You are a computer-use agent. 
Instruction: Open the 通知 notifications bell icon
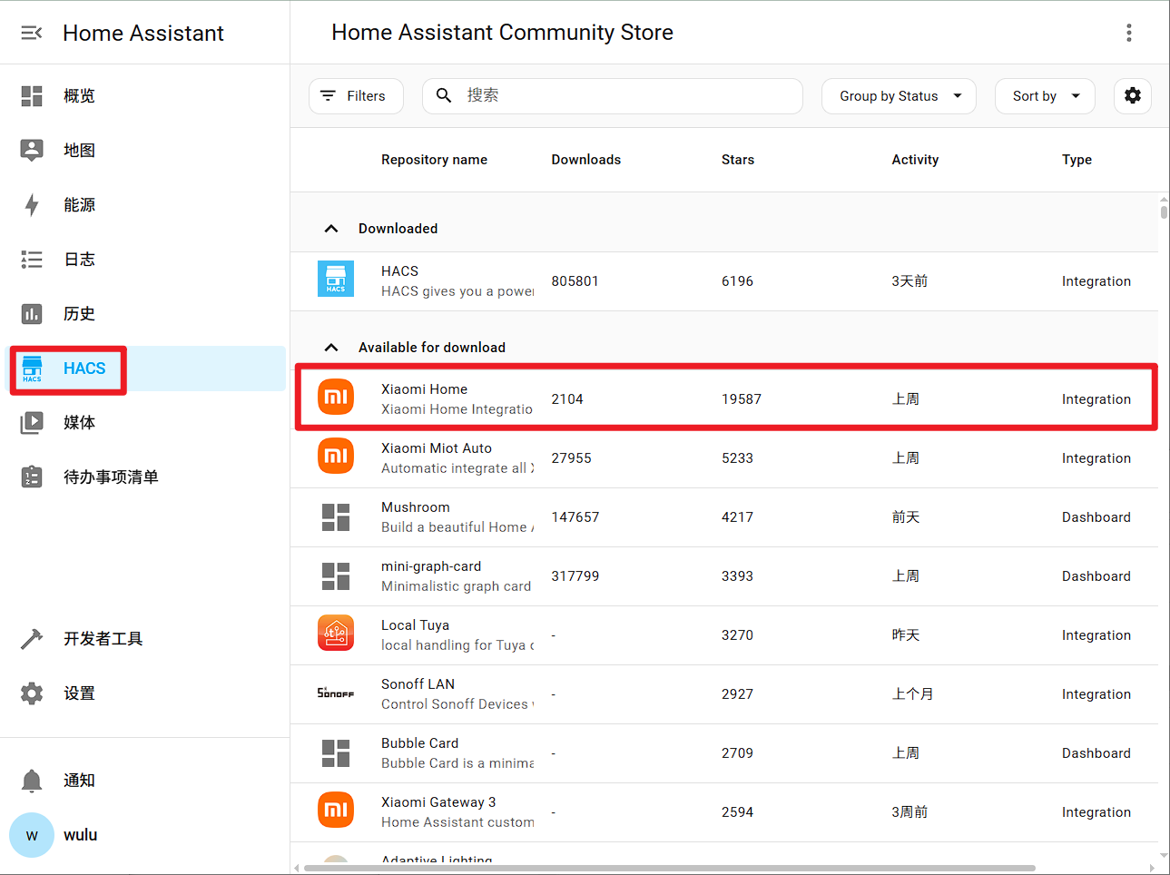(32, 781)
